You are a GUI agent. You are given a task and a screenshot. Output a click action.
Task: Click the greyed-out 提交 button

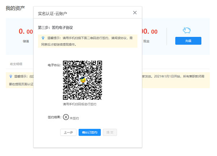coord(110,133)
